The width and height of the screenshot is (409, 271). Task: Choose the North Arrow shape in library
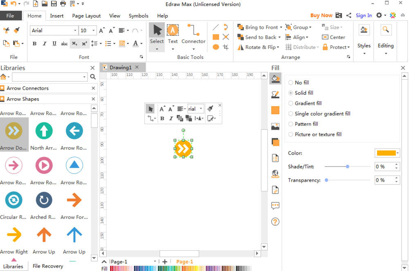44,131
